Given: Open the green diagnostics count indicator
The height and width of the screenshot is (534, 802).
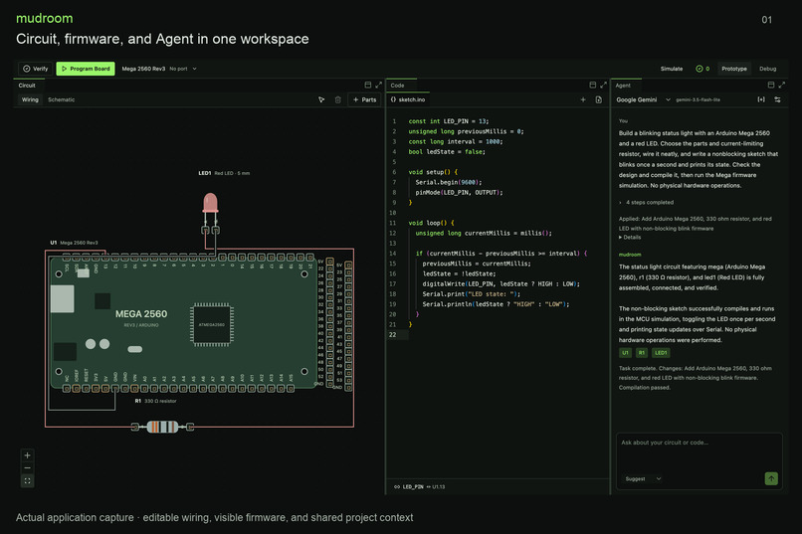Looking at the screenshot, I should click(702, 69).
